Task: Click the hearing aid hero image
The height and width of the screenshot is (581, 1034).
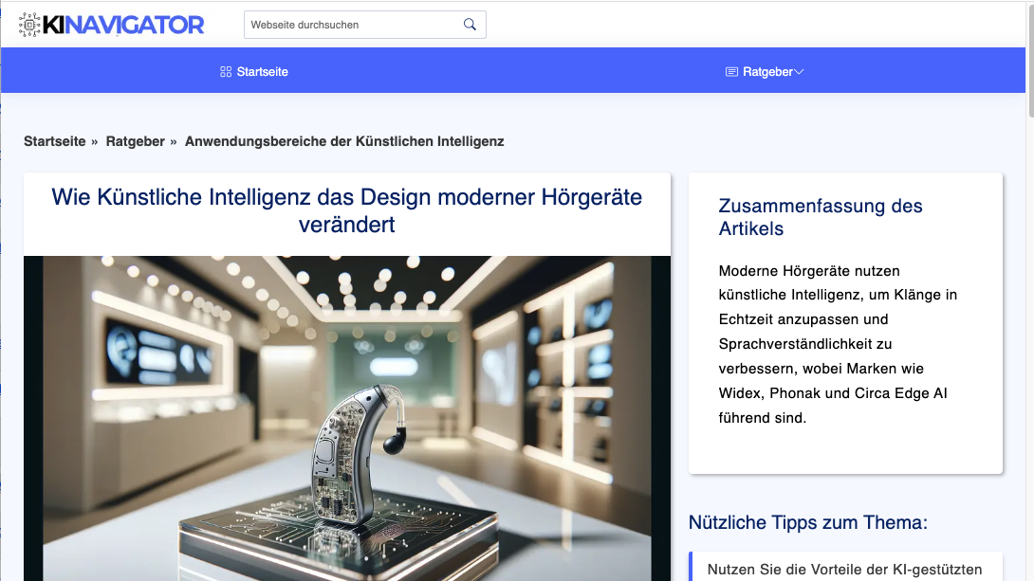Action: (346, 417)
